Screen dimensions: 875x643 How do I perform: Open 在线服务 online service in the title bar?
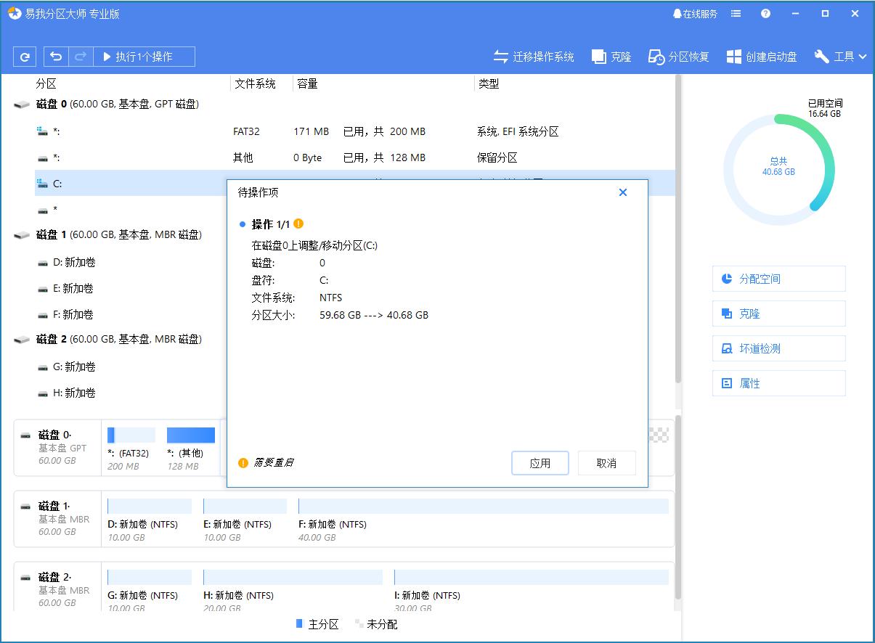[x=693, y=13]
